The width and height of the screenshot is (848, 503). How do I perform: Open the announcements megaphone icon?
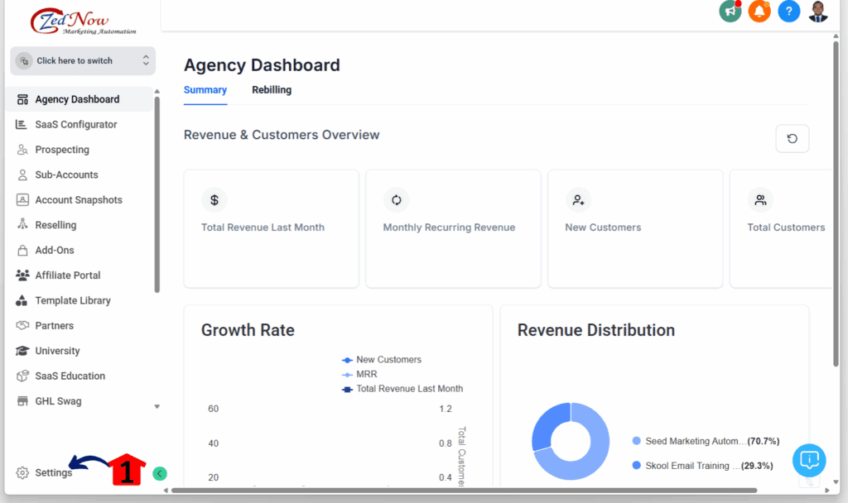730,11
